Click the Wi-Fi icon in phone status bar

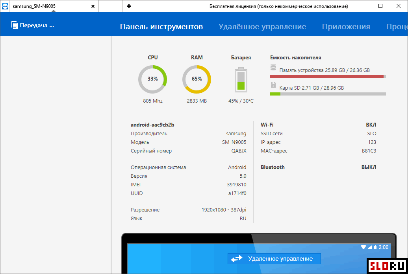pos(363,247)
